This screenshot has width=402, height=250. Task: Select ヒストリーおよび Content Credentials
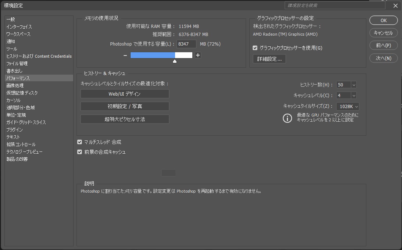(x=39, y=56)
